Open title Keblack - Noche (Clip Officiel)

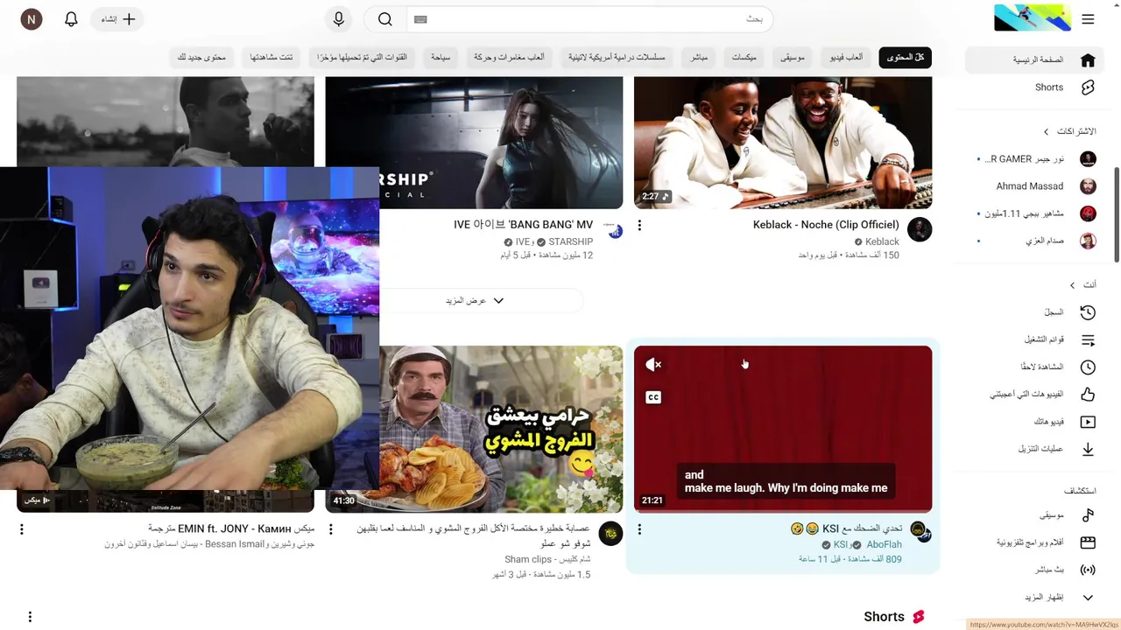tap(826, 225)
